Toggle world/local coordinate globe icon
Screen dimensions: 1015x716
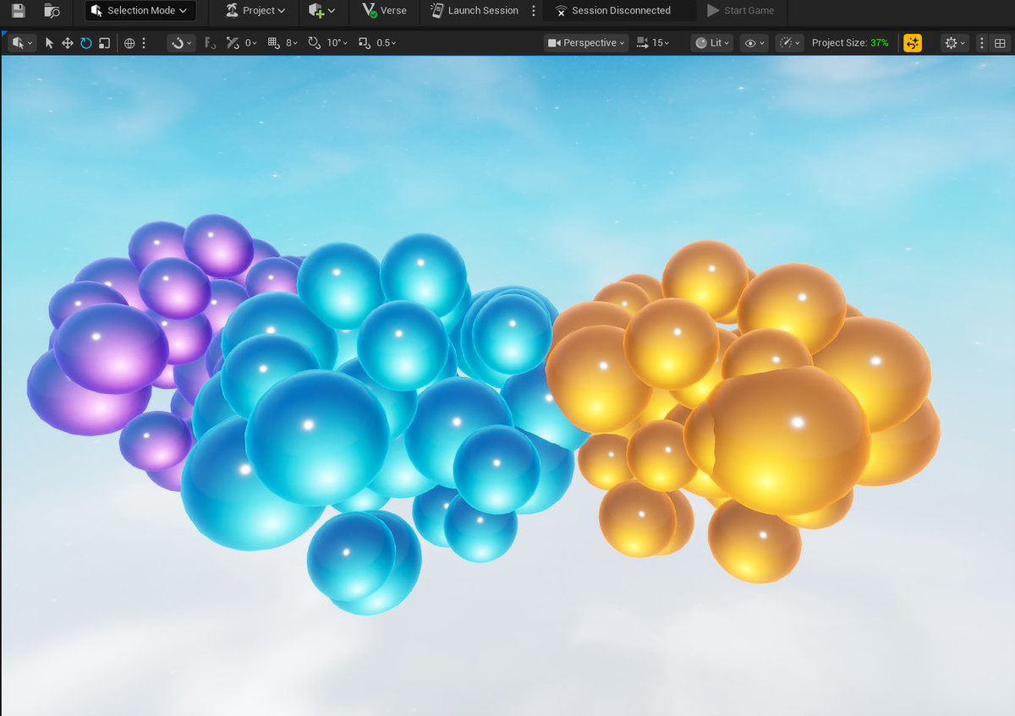(x=129, y=43)
